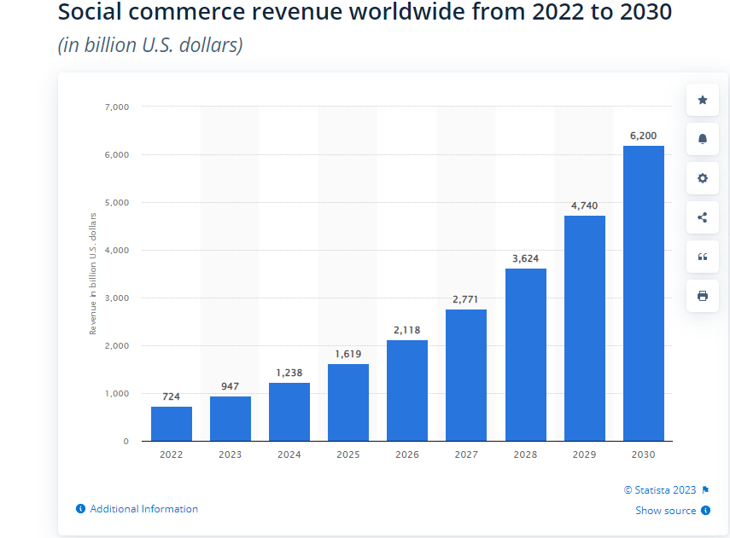Click the bell notification icon
The height and width of the screenshot is (538, 730).
pos(703,139)
